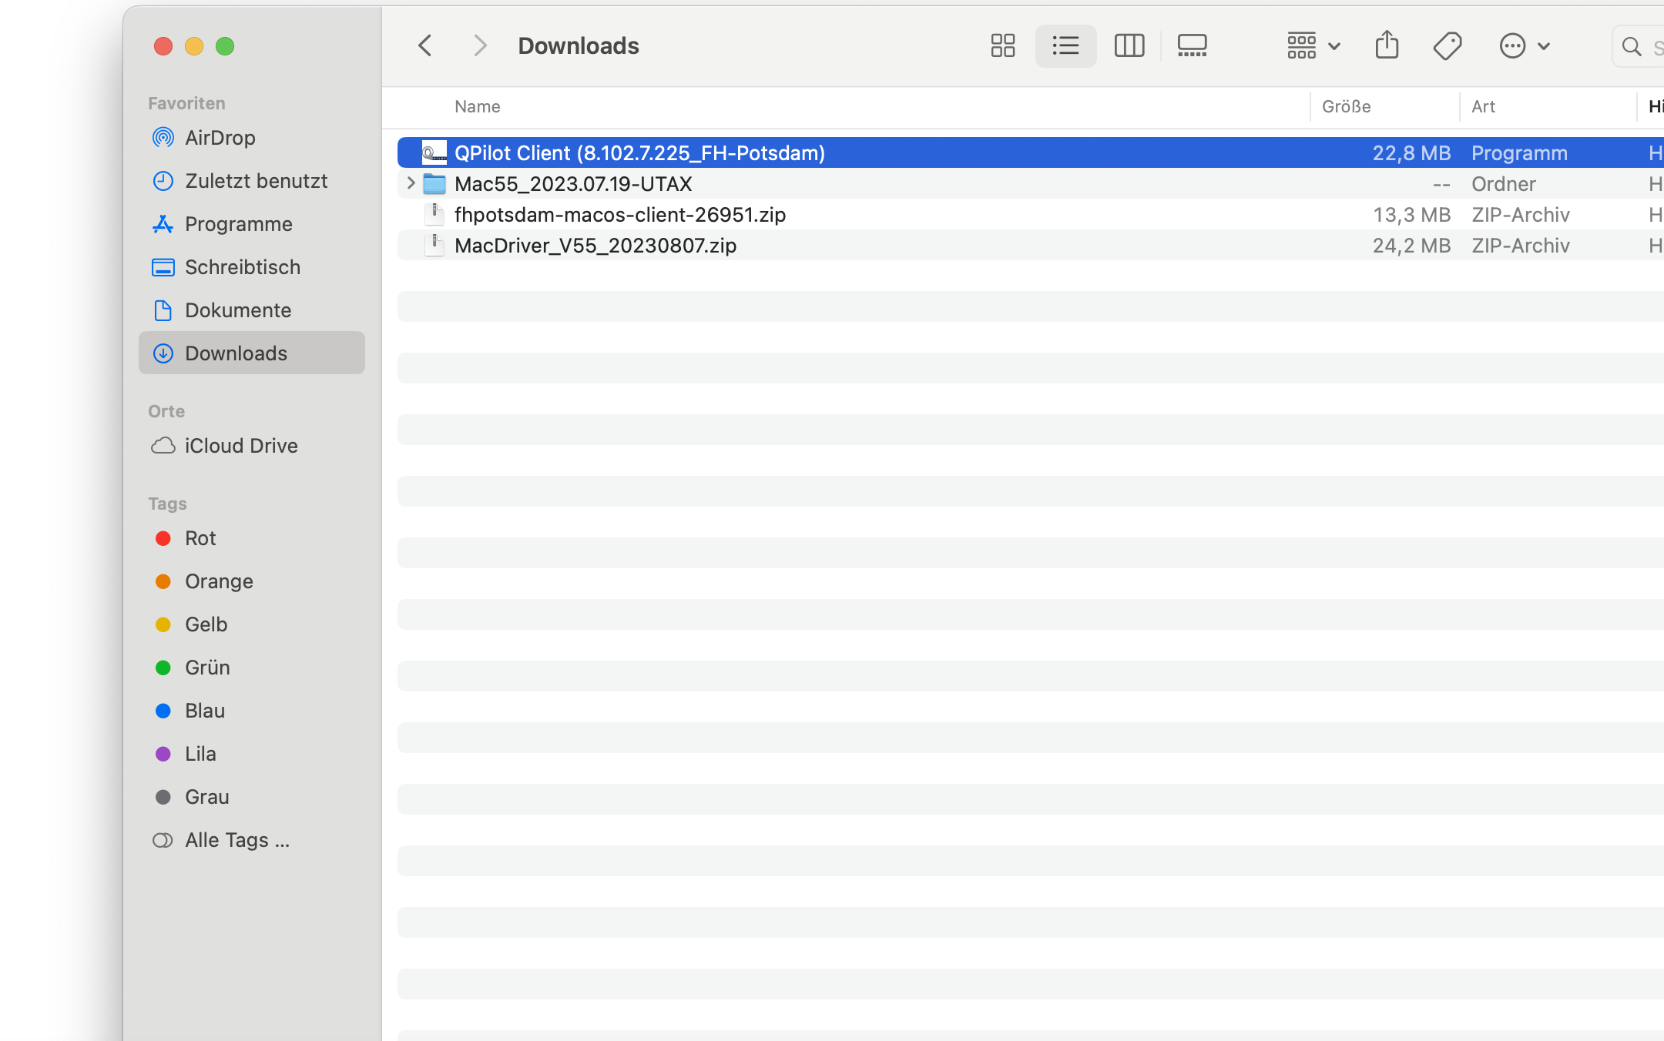Select the Mac55_2023.07.19-UTAX folder name
The width and height of the screenshot is (1664, 1041).
573,183
